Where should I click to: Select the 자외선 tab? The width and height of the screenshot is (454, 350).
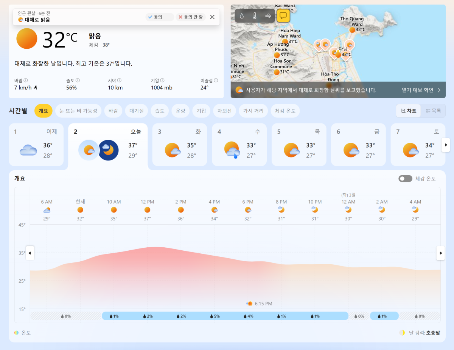[225, 111]
